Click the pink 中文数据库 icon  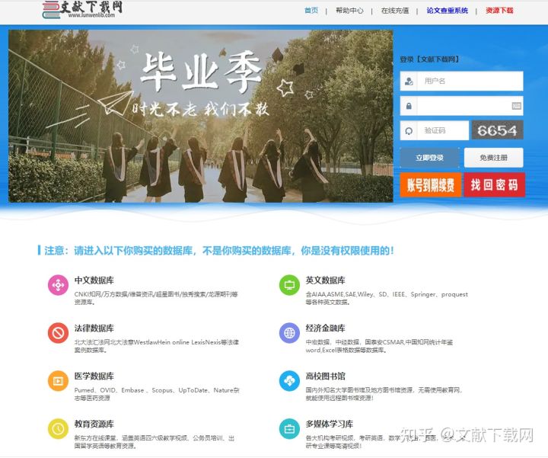point(58,286)
